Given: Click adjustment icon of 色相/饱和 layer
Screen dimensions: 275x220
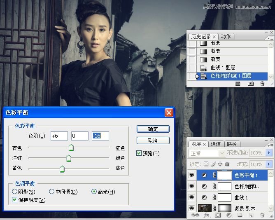Looking at the screenshot, I should tap(204, 186).
